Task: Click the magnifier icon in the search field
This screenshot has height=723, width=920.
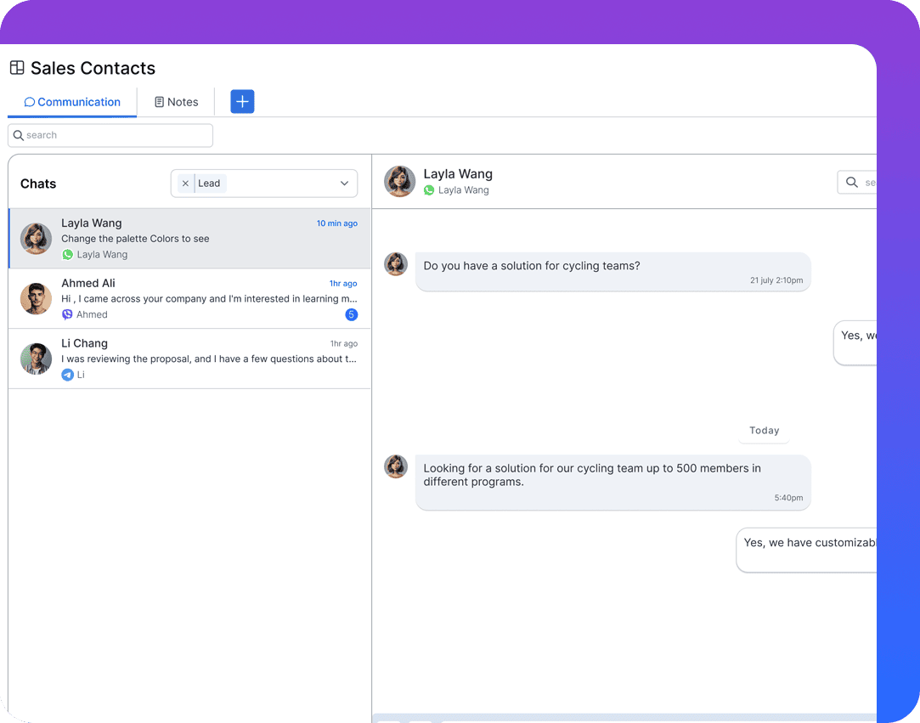Action: click(x=19, y=136)
